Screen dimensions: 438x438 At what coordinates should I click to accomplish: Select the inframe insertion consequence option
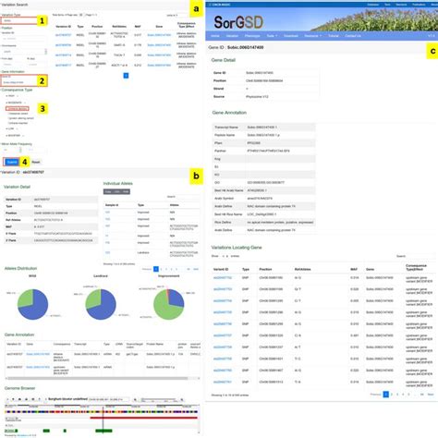[x=18, y=123]
